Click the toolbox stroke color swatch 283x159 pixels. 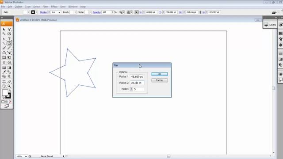pyautogui.click(x=8, y=95)
